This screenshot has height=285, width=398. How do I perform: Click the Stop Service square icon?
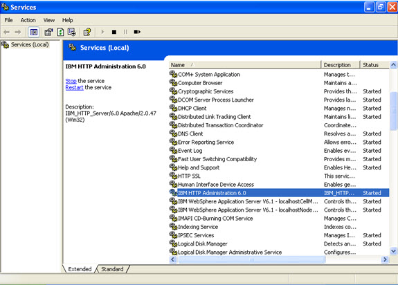[114, 32]
